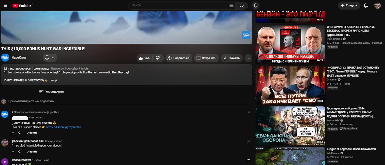This screenshot has height=165, width=385.
Task: Open the #bonushunt hashtag
Action: tap(72, 69)
